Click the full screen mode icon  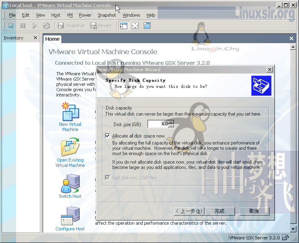click(135, 26)
